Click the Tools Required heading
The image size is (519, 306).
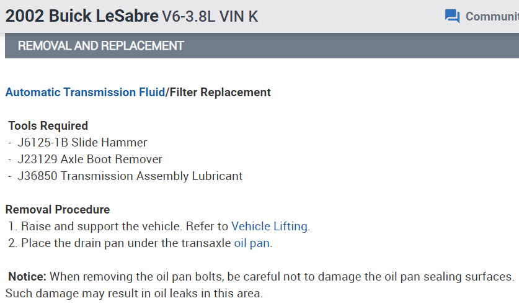pos(48,126)
